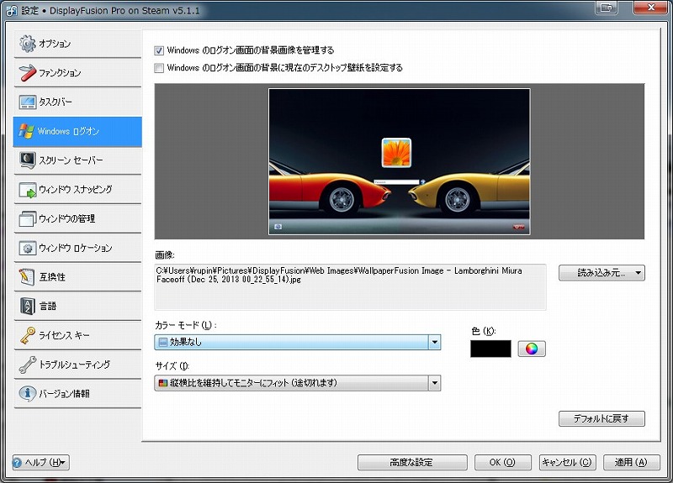Viewport: 673px width, 483px height.
Task: Switch to the ライセンス キー section
Action: point(77,335)
